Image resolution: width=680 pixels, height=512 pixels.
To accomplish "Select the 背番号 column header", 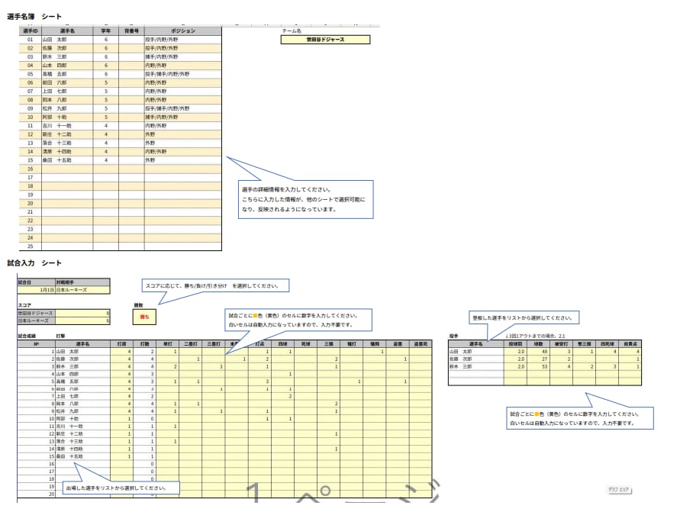I will [x=131, y=31].
